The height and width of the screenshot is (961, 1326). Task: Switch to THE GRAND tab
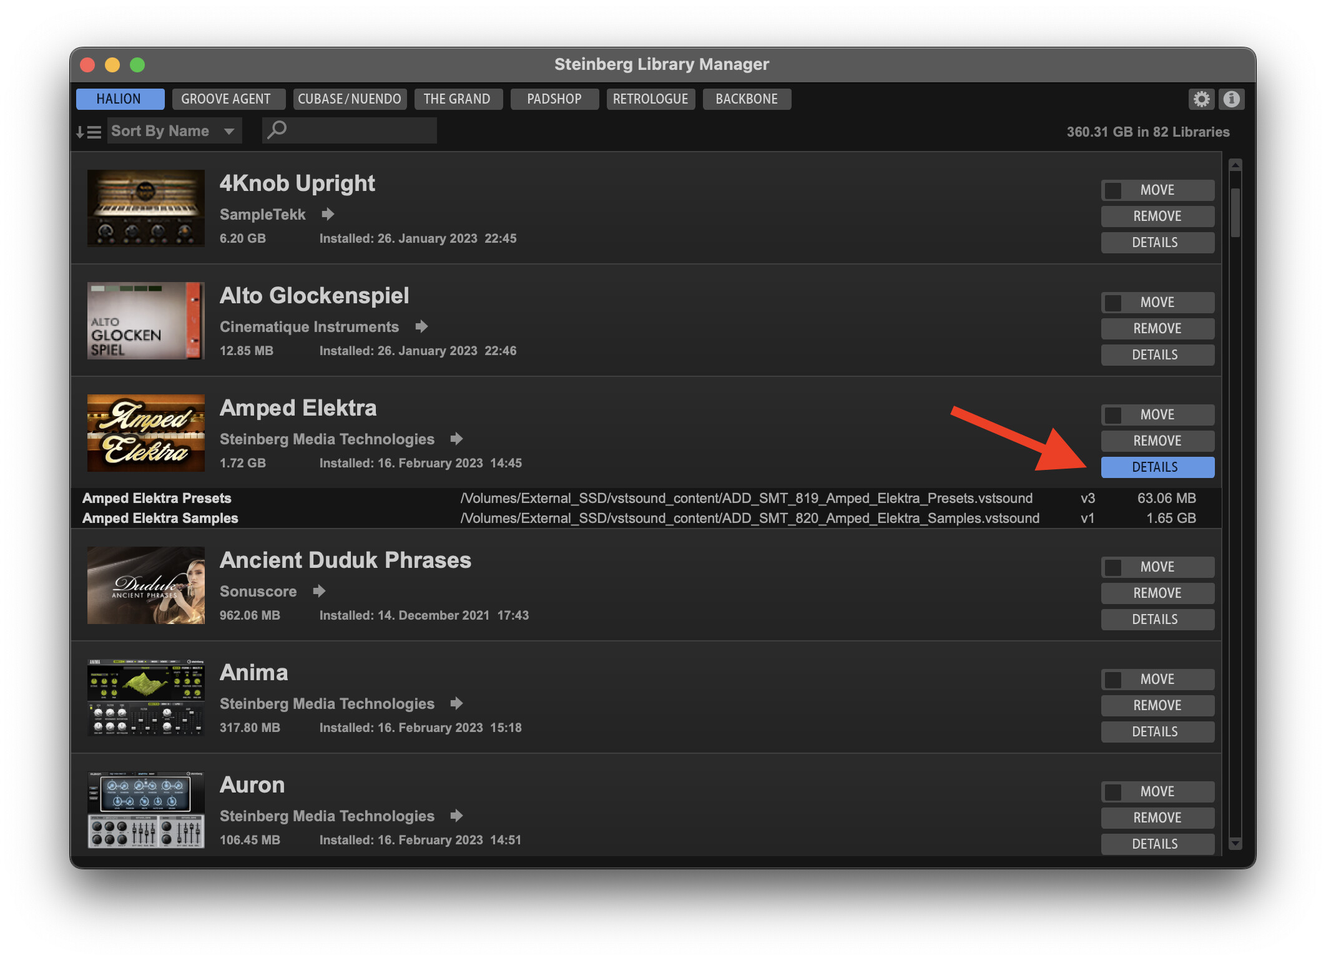coord(458,99)
